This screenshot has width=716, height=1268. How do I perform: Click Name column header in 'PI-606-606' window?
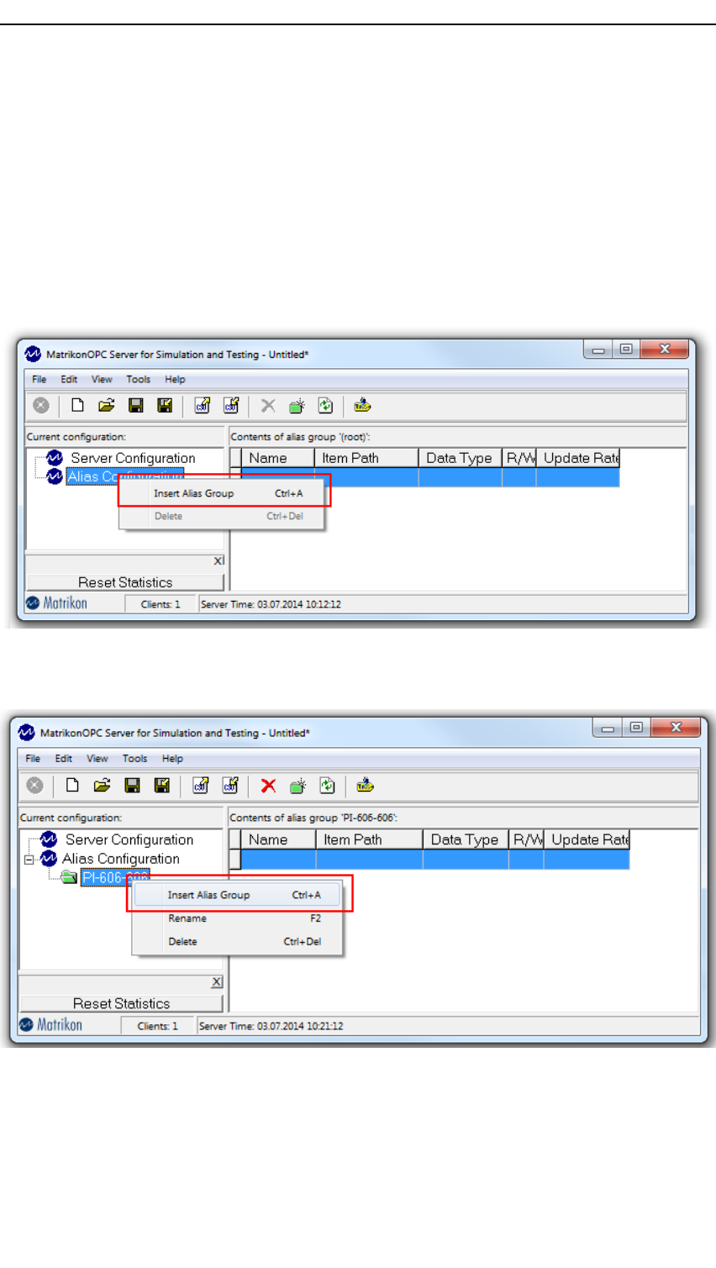278,839
